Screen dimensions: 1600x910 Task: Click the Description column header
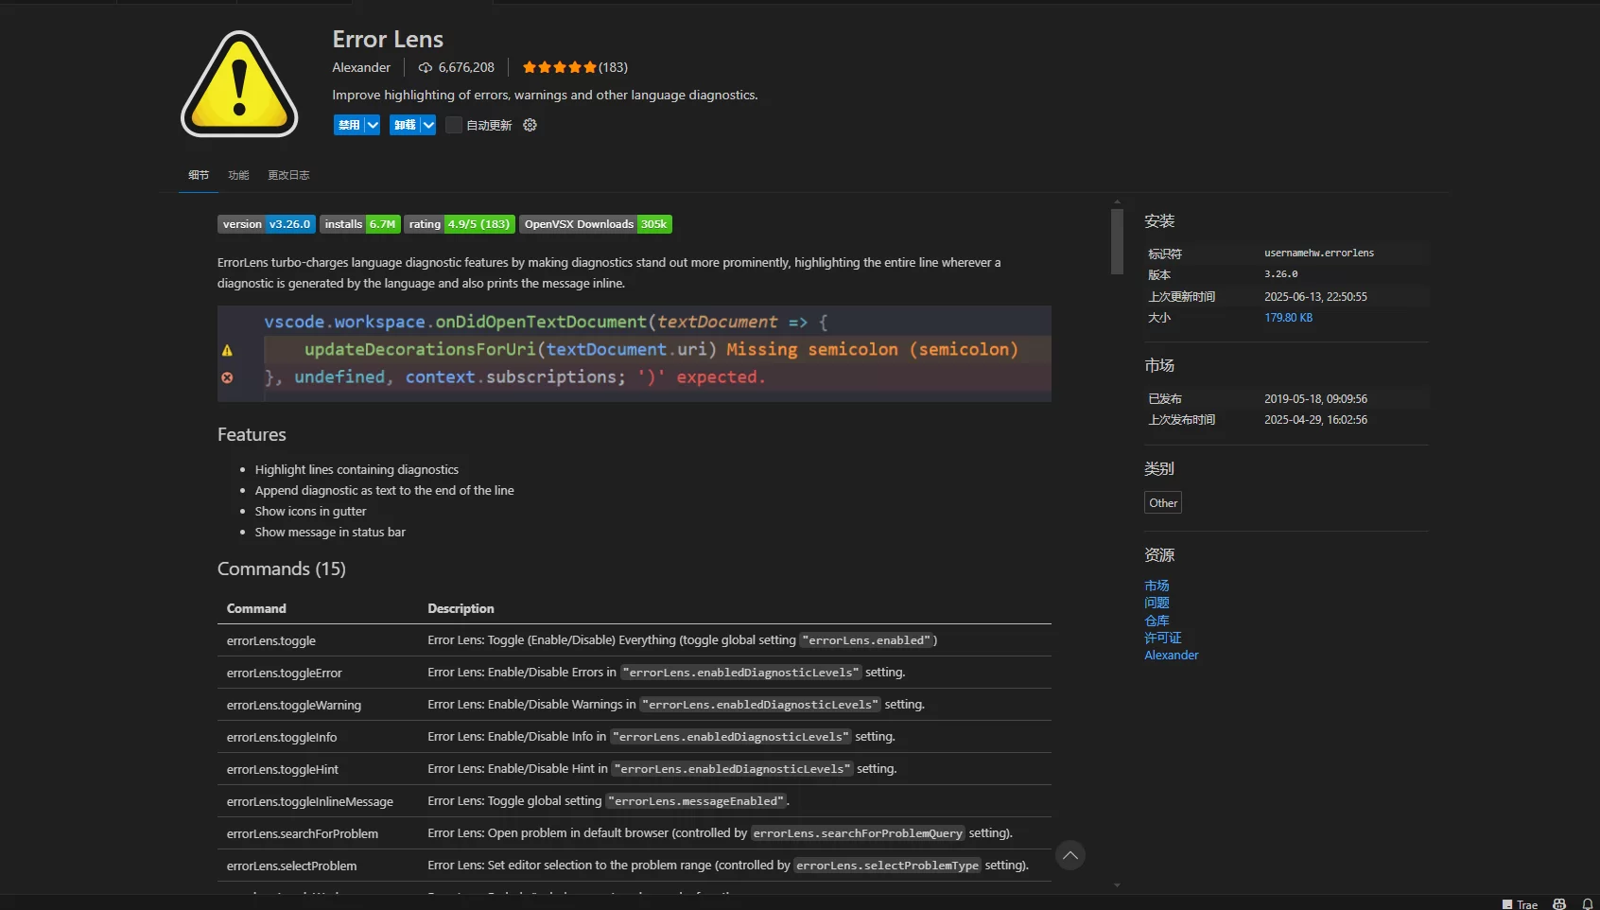(461, 608)
